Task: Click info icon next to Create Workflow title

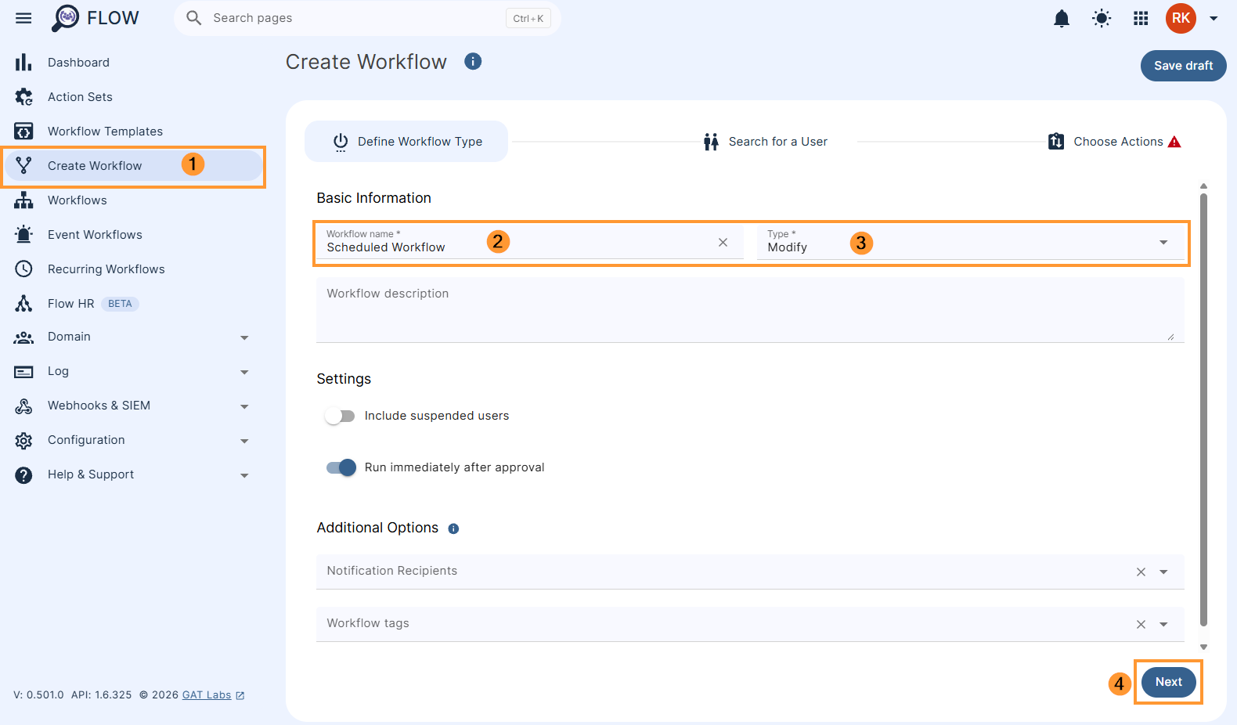Action: pyautogui.click(x=473, y=61)
